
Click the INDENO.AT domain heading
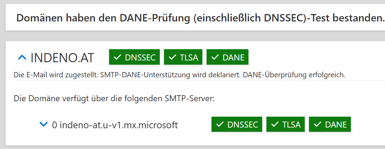point(62,58)
